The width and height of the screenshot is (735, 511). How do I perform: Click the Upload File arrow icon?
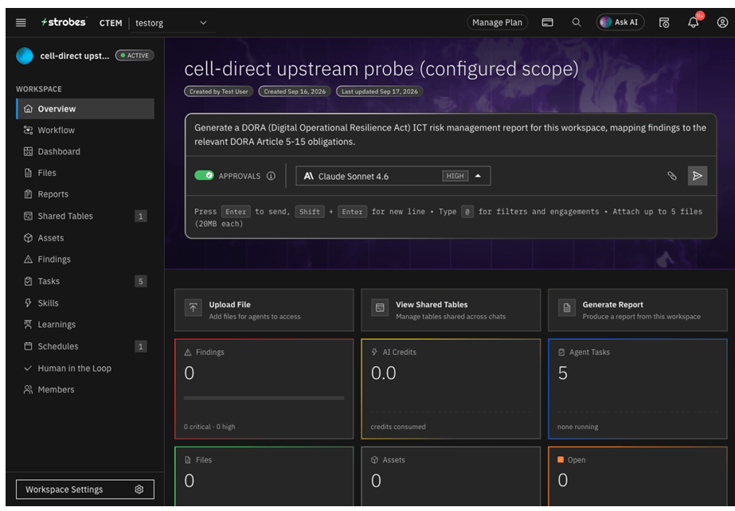coord(194,308)
